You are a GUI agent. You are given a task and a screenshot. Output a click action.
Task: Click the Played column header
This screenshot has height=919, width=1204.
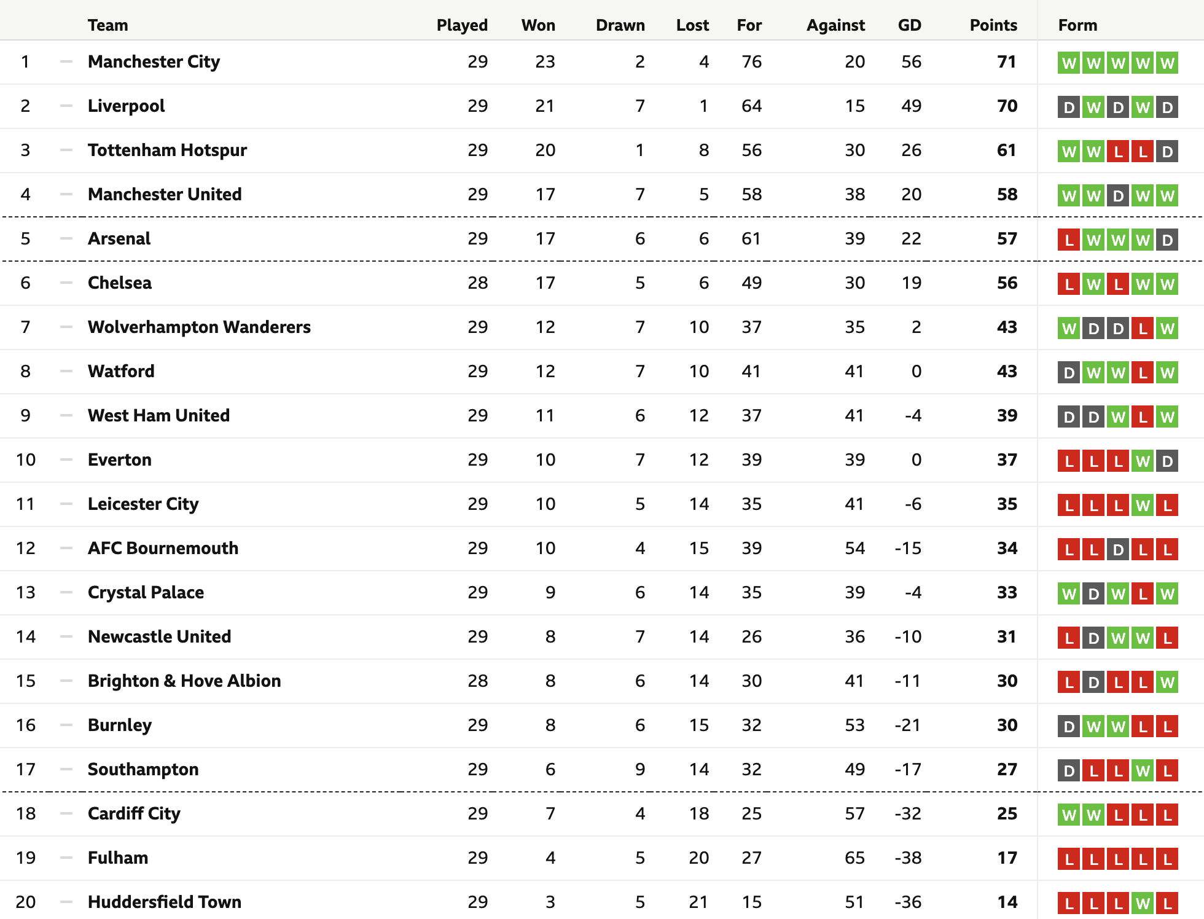point(461,25)
